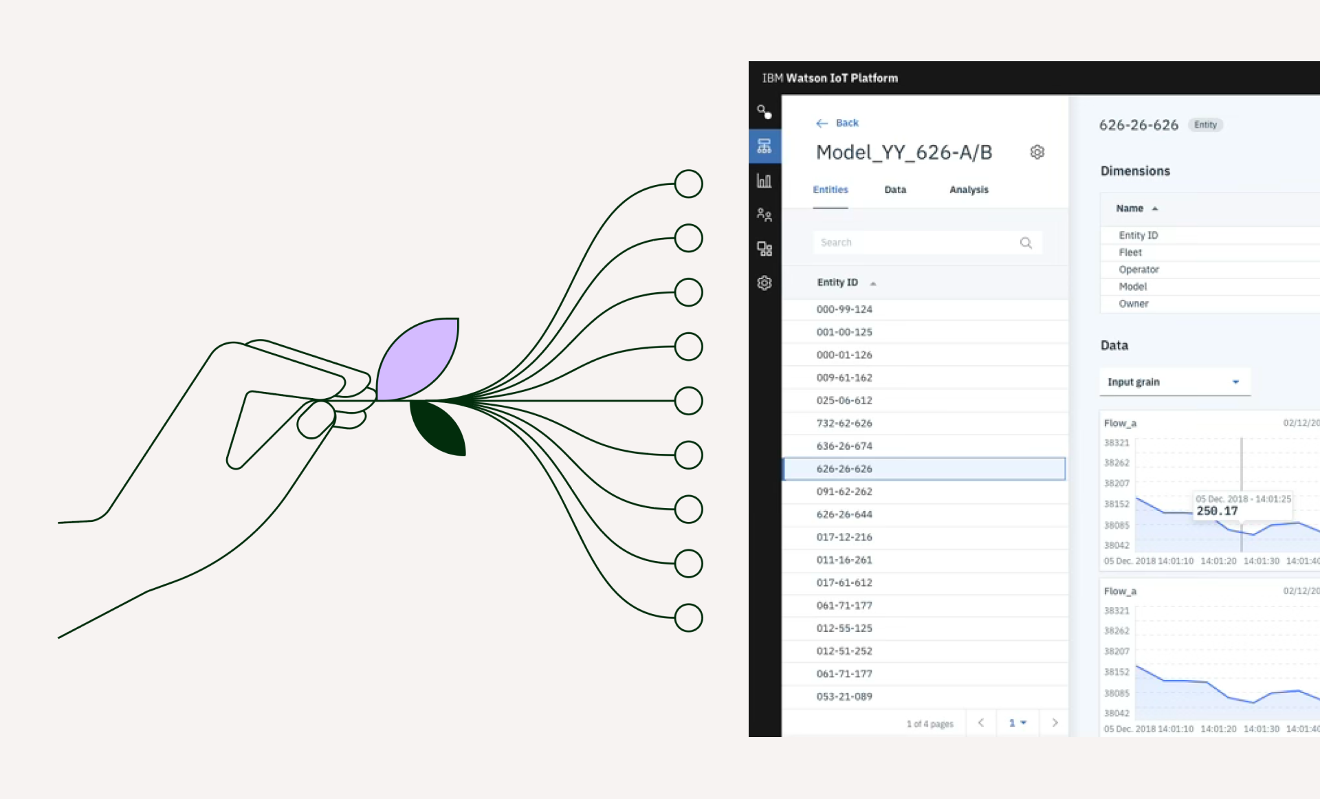
Task: Toggle Entity ID sort order in the entity list
Action: (x=873, y=282)
